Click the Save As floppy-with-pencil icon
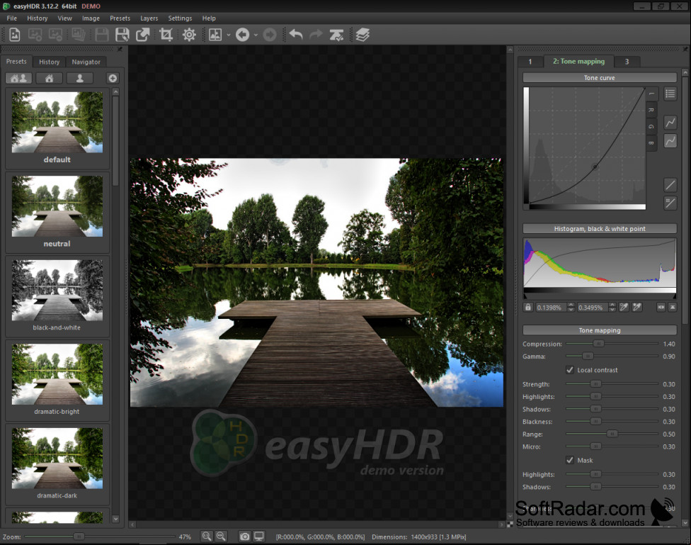 click(x=122, y=35)
